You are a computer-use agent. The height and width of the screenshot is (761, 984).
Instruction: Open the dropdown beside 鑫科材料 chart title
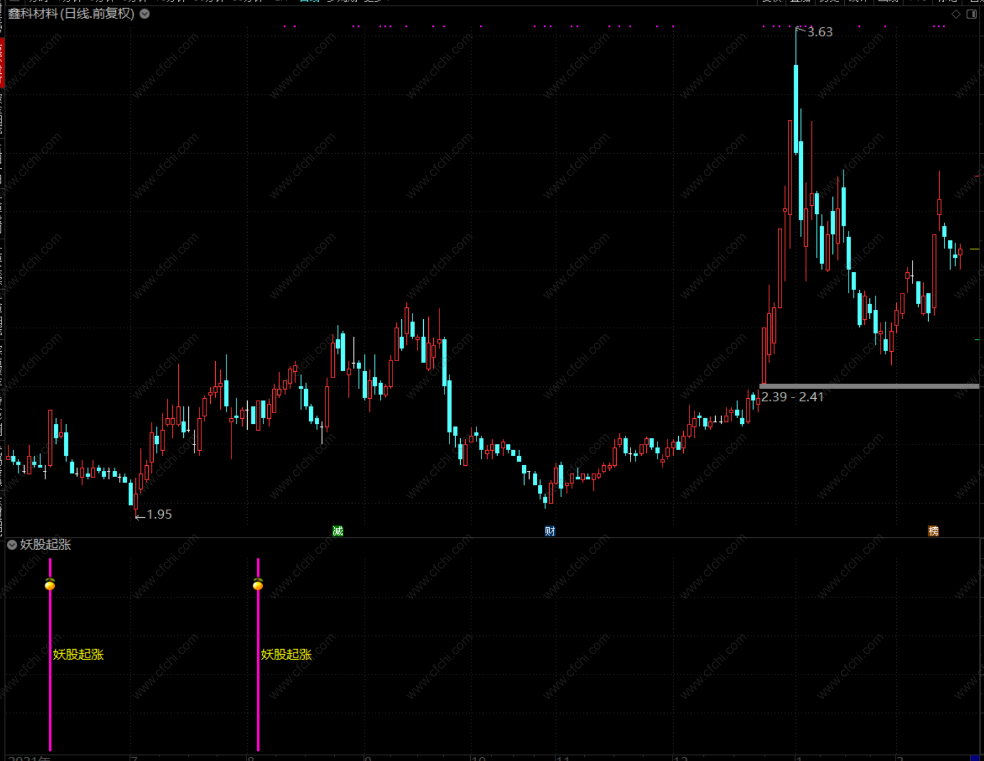(145, 14)
